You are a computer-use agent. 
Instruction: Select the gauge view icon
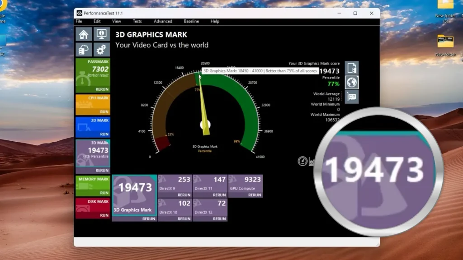302,161
